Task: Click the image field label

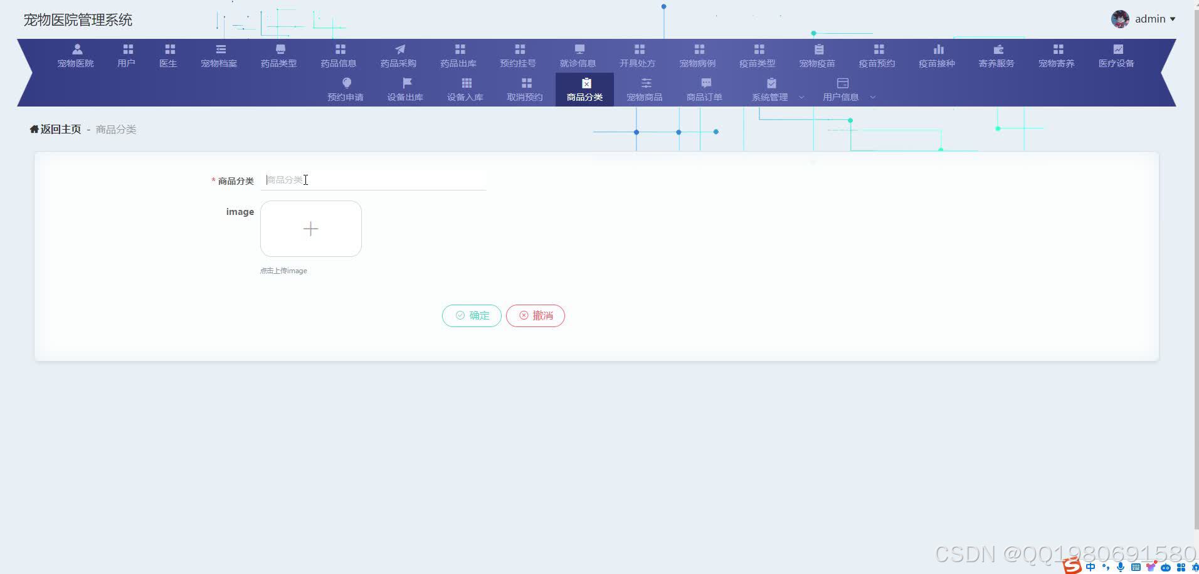Action: pyautogui.click(x=240, y=212)
